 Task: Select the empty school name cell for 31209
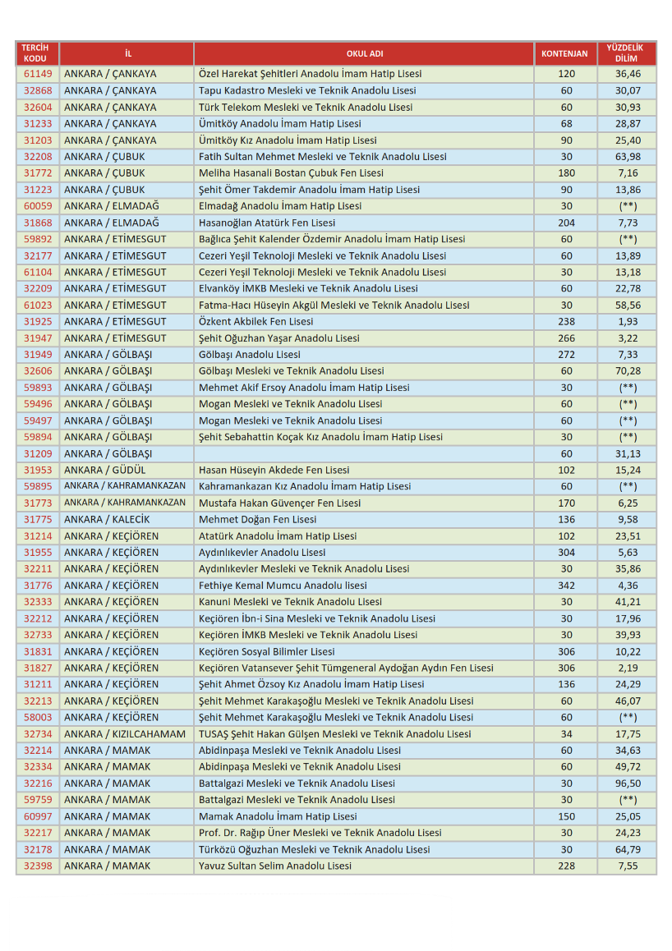tap(364, 454)
